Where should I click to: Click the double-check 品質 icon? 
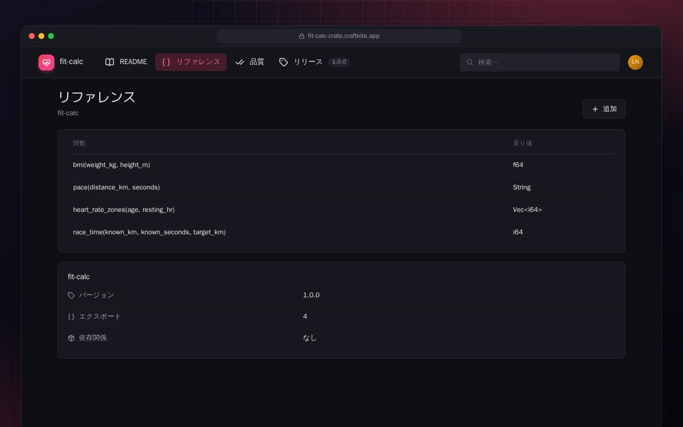point(240,62)
